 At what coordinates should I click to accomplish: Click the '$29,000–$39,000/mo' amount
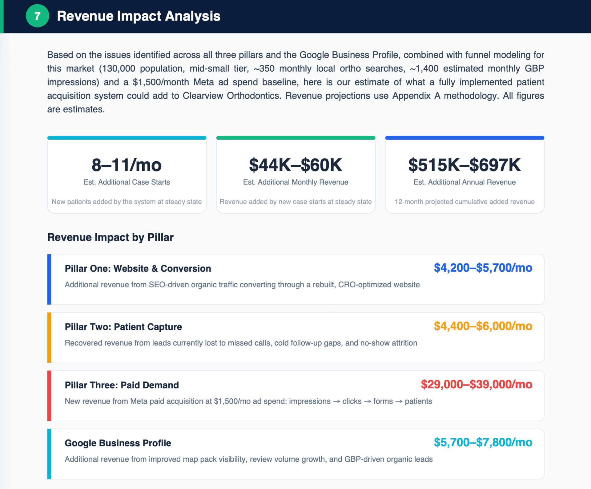click(476, 384)
